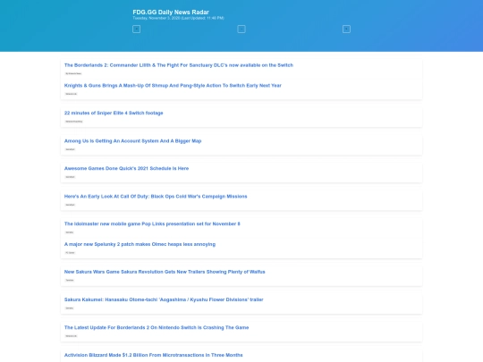Click the PC Gamer tag under the Spelunky 2 headline
Viewport: 483px width, 362px height.
pos(70,253)
